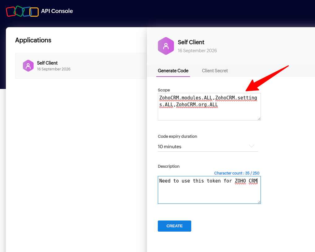Viewport: 315px width, 252px height.
Task: Click the Scope field label
Action: point(164,90)
